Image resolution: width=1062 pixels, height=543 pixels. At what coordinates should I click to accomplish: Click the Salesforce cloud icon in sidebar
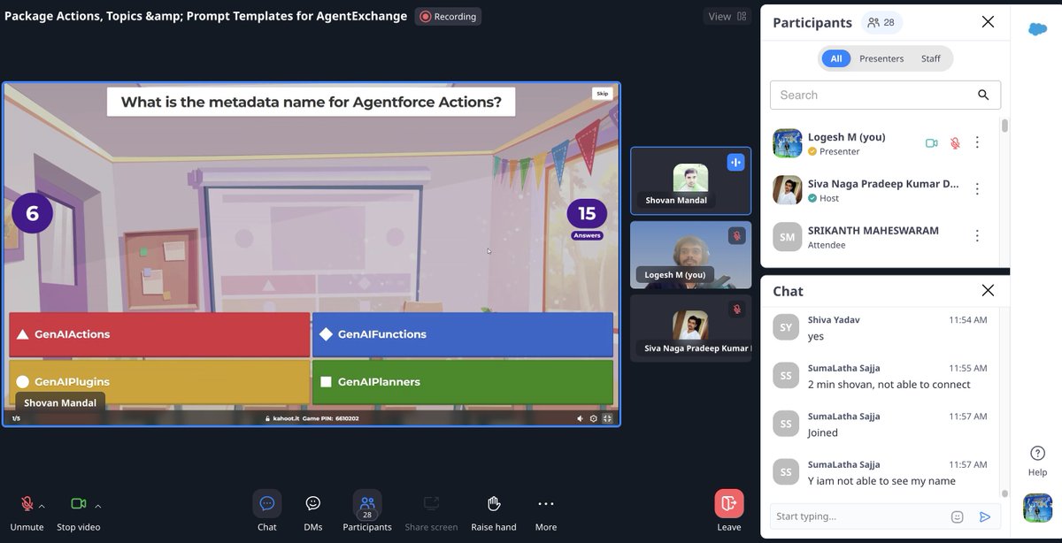(x=1037, y=28)
